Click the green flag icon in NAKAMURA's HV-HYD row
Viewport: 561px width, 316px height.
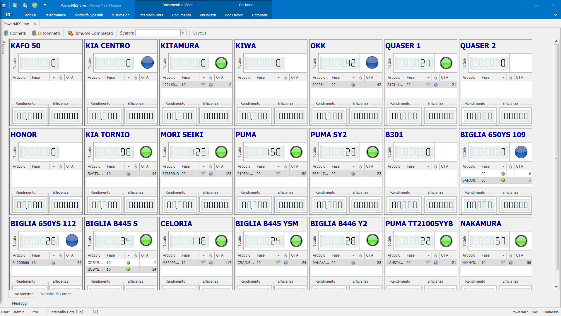pyautogui.click(x=503, y=262)
